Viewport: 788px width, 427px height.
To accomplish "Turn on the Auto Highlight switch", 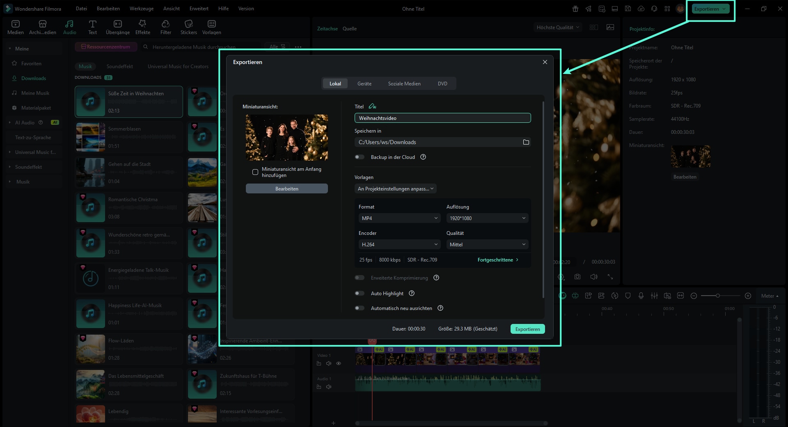I will 360,293.
